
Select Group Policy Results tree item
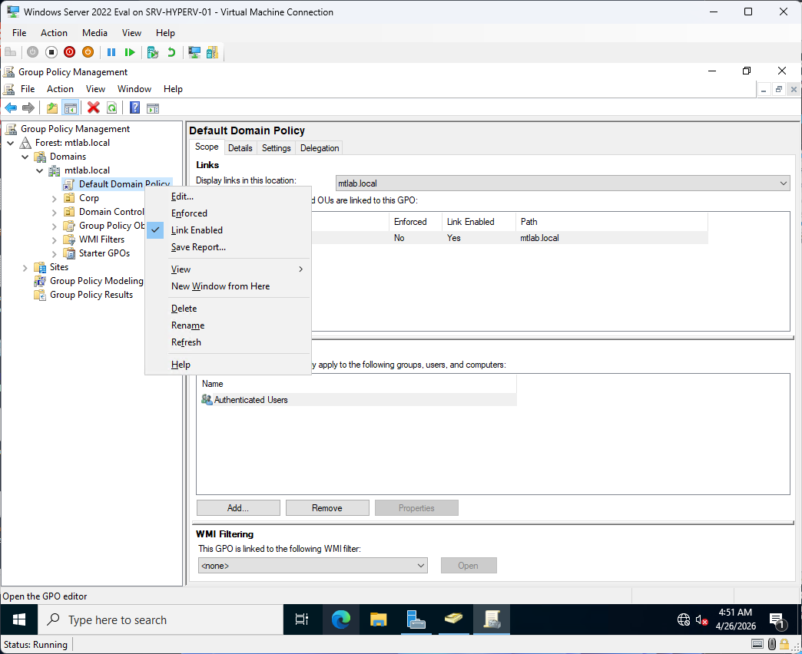pyautogui.click(x=91, y=295)
